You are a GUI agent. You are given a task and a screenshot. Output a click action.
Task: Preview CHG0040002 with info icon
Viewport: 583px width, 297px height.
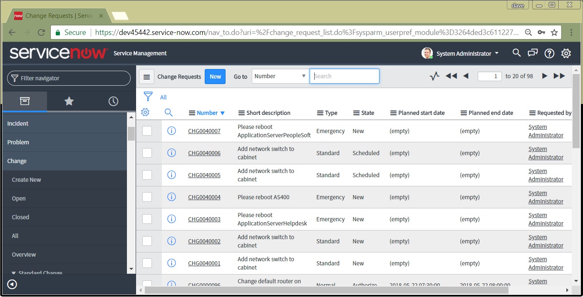coord(171,241)
